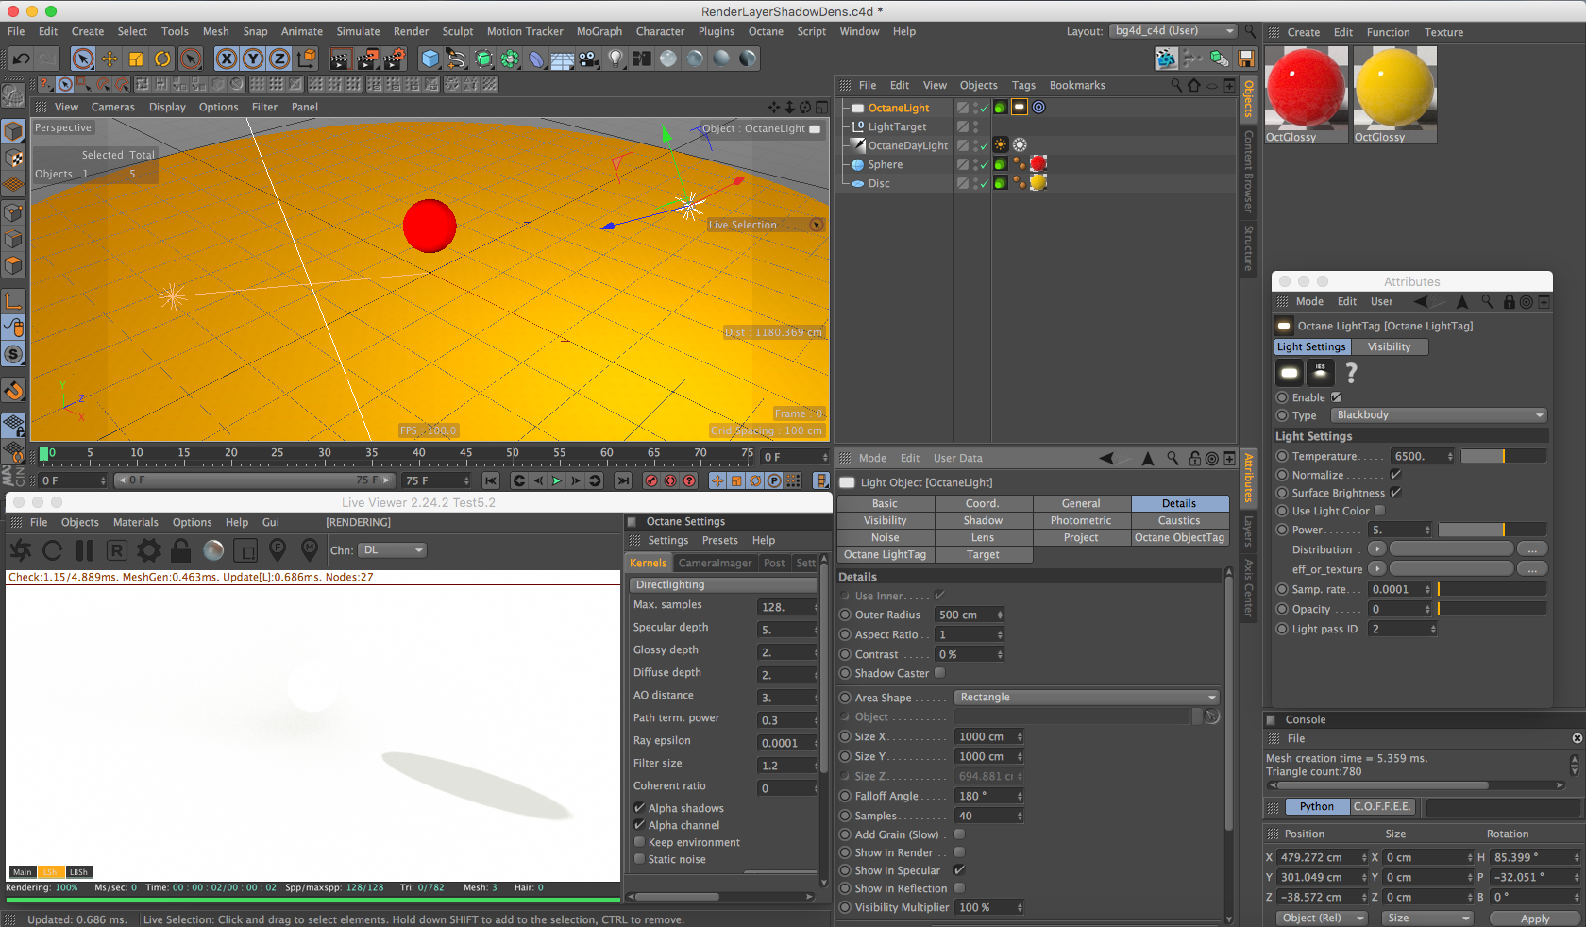Click the Undo arrow icon
This screenshot has width=1586, height=927.
click(x=21, y=59)
